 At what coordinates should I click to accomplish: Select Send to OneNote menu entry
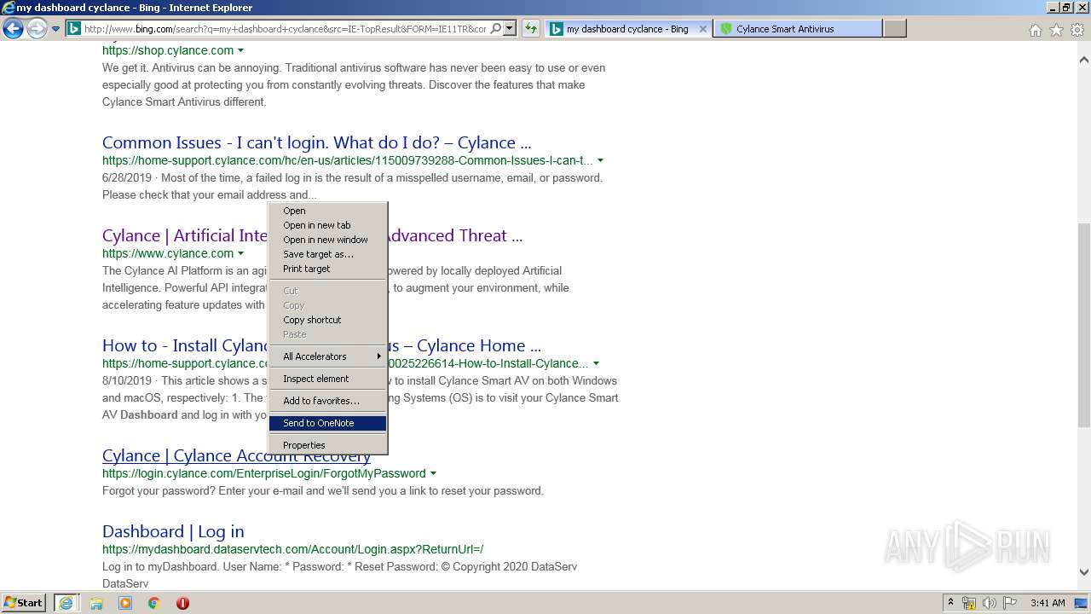(x=327, y=423)
